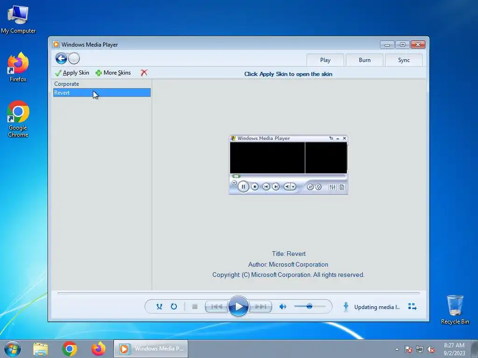Click equalizer icon in skin preview
This screenshot has height=358, width=478.
click(332, 187)
